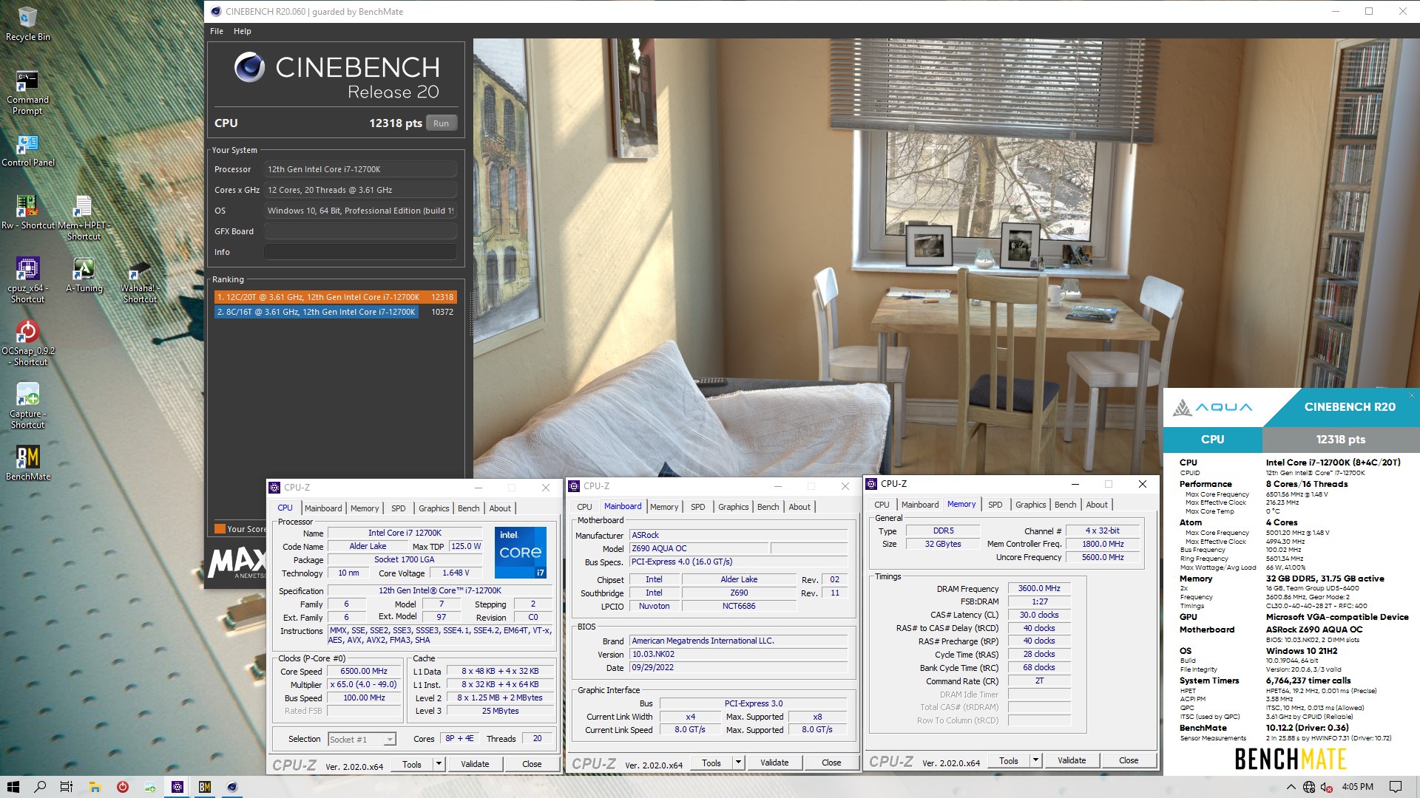Click the taskbar clock showing 4:05 PM

coord(1357,787)
